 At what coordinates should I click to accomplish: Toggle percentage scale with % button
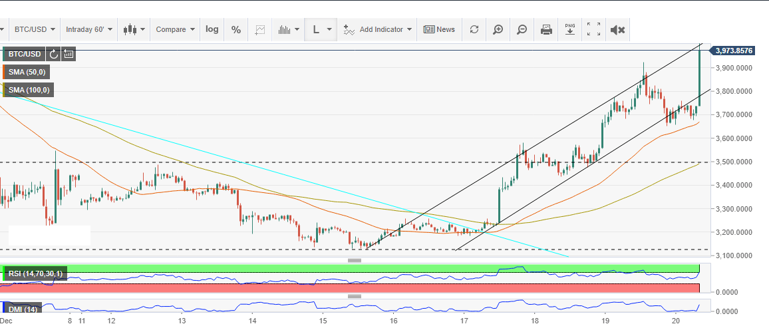pos(235,29)
